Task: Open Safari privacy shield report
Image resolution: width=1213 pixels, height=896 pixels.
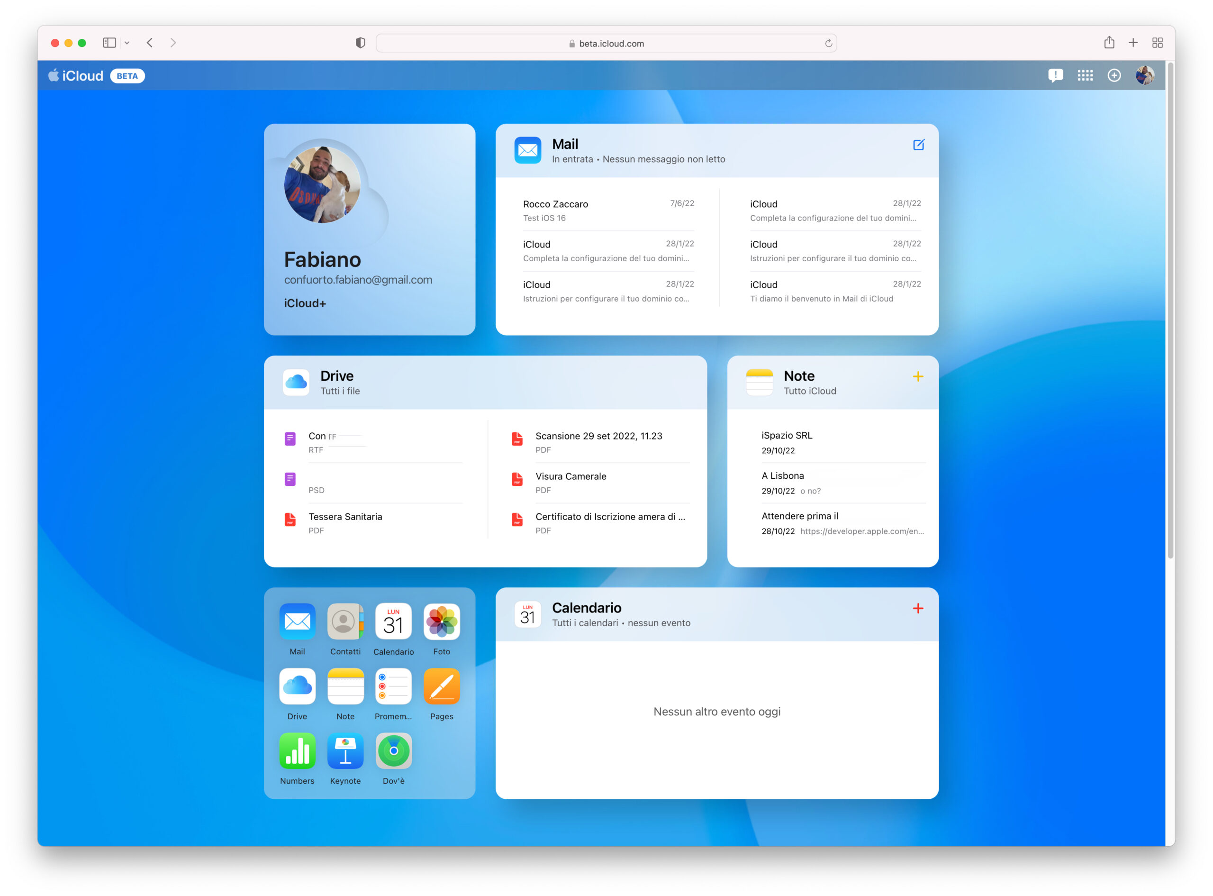Action: [361, 43]
